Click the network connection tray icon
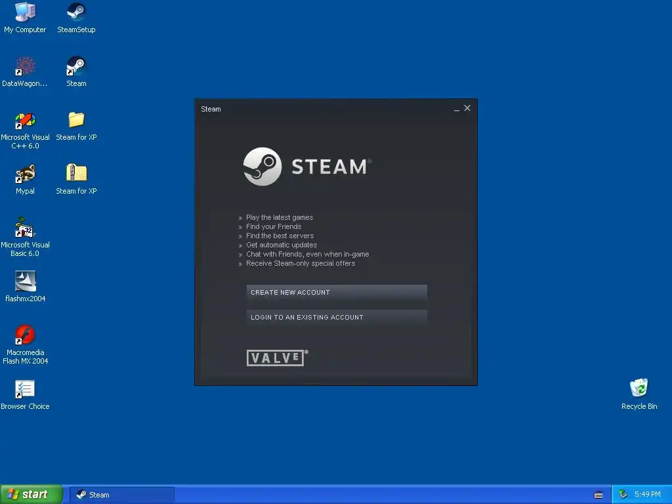The width and height of the screenshot is (672, 504). tap(623, 495)
